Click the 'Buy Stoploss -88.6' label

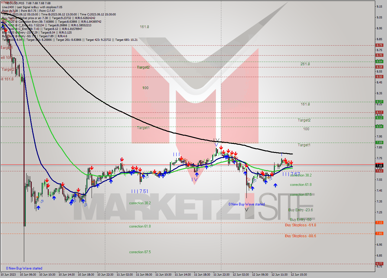pos(301,236)
